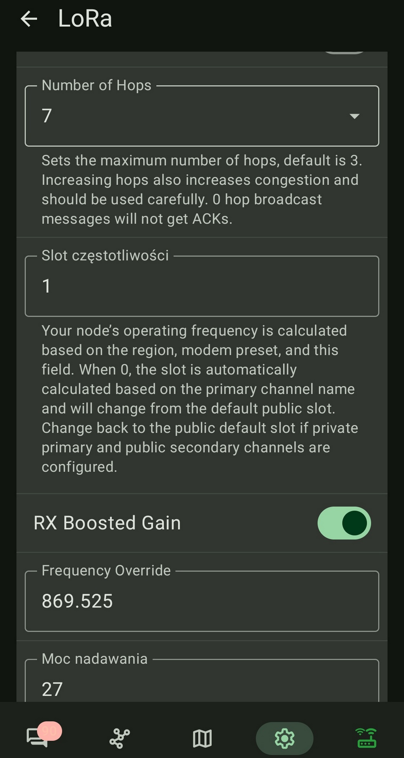Click the Number of Hops field label

(97, 85)
